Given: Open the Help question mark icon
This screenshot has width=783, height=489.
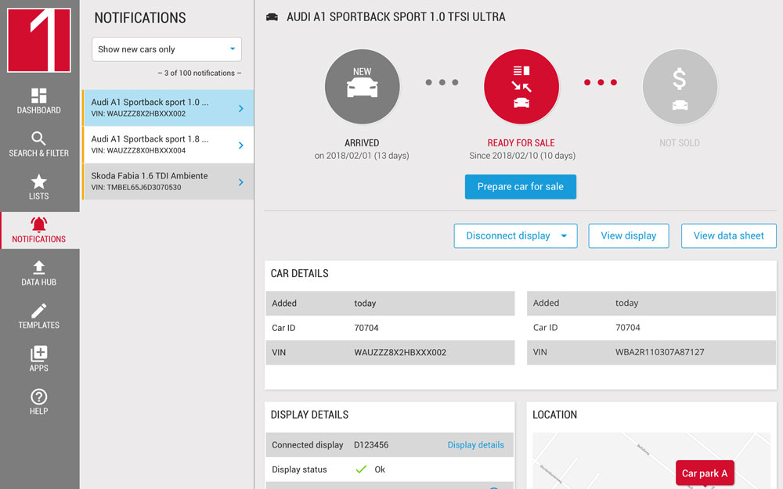Looking at the screenshot, I should click(x=38, y=397).
